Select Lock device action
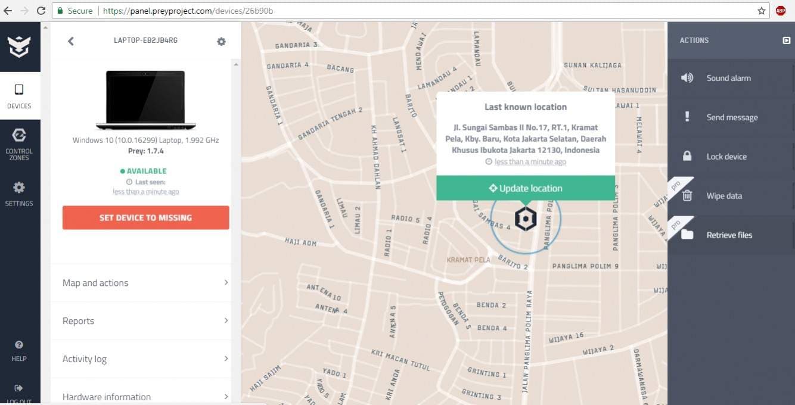The width and height of the screenshot is (795, 405). [731, 157]
